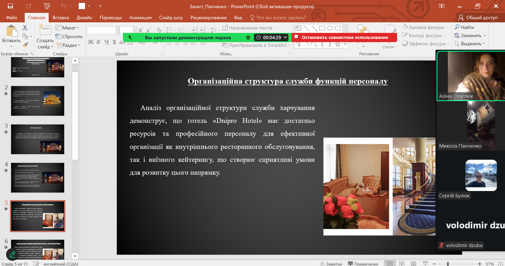
Task: Click the zoom slider handle in status bar
Action: tap(448, 264)
